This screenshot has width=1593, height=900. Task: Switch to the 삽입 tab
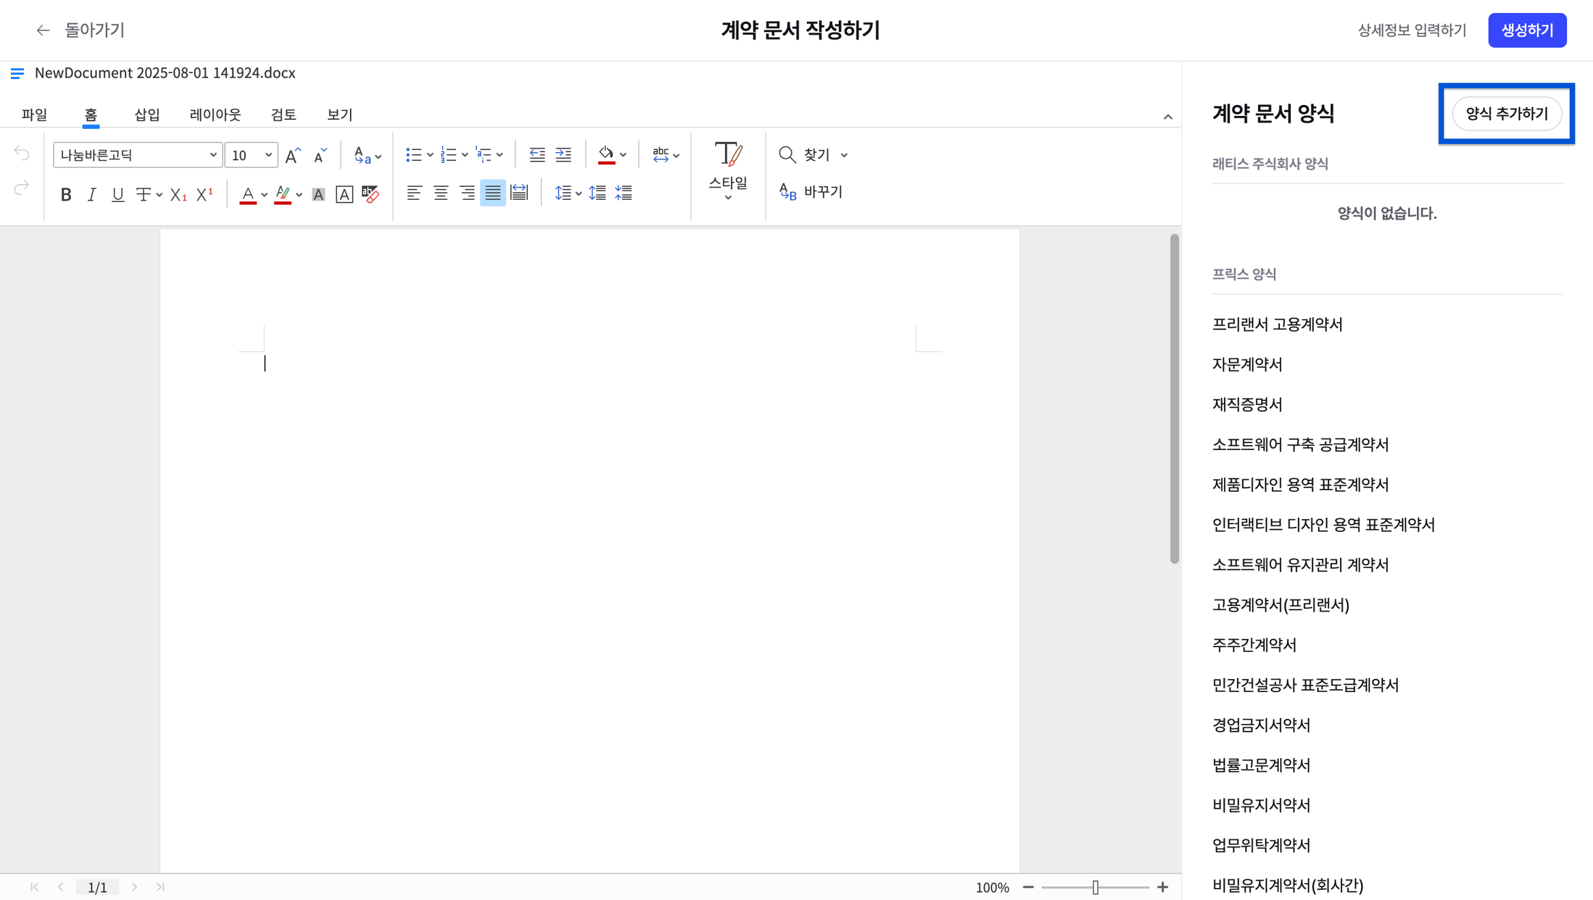pyautogui.click(x=147, y=115)
